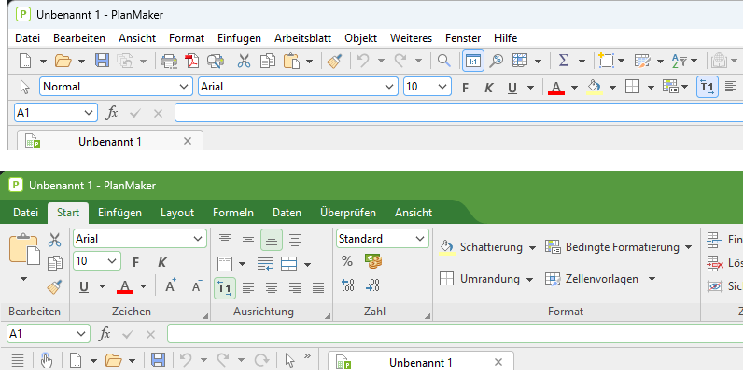Switch to the Formeln ribbon tab
This screenshot has width=743, height=375.
pyautogui.click(x=233, y=213)
